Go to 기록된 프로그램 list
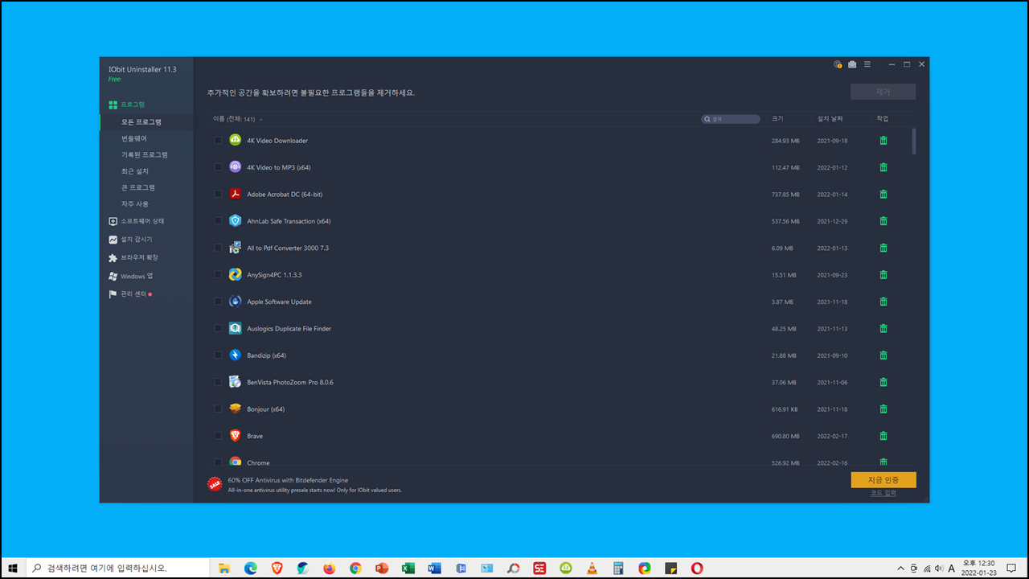 (x=146, y=154)
